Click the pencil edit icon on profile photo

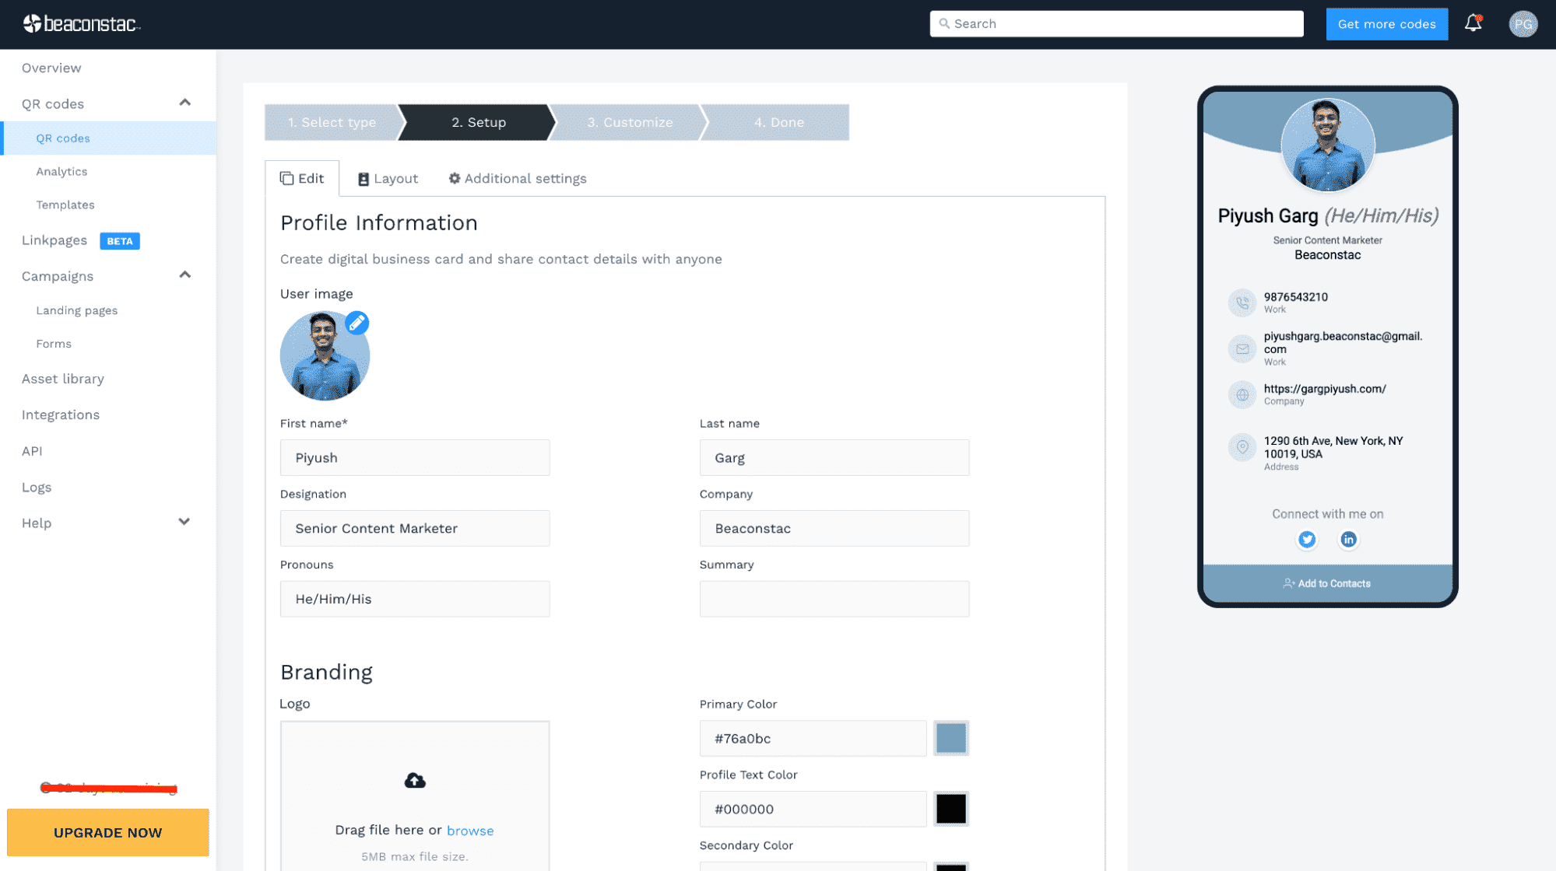click(356, 323)
